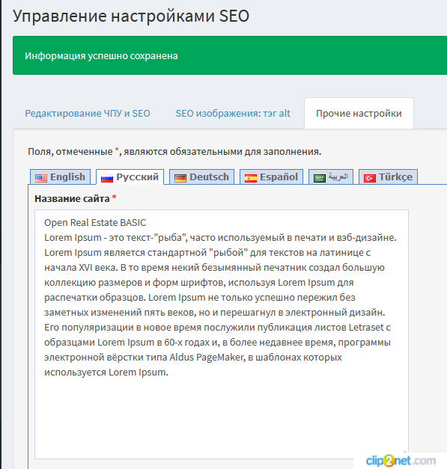
Task: Click the green Информация успешно сохранена banner
Action: 230,55
